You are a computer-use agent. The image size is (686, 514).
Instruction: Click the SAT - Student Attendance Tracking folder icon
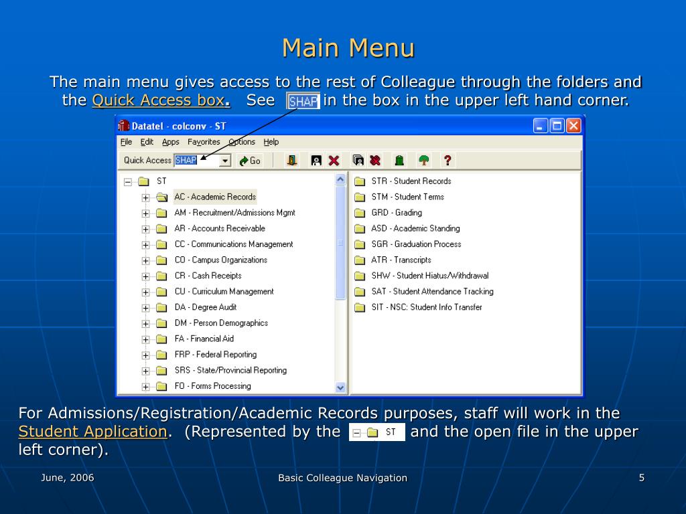[360, 292]
